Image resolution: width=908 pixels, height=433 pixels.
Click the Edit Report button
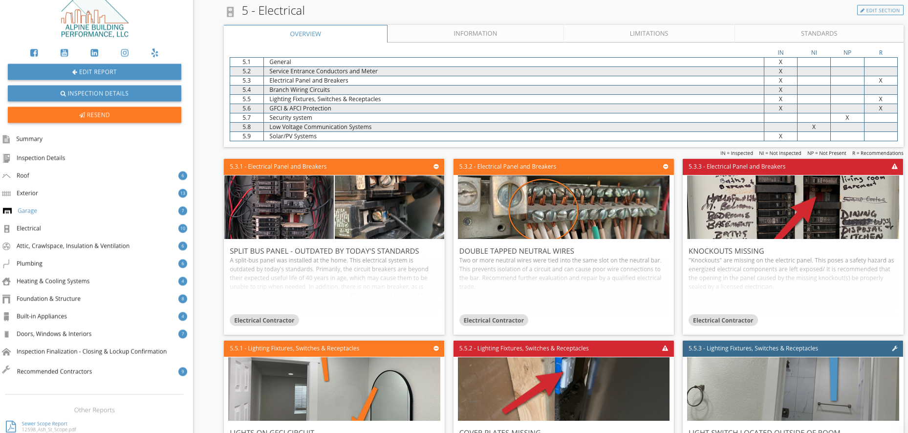point(94,72)
